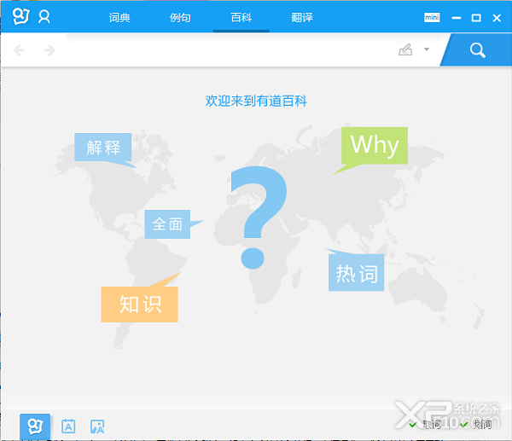The width and height of the screenshot is (512, 441).
Task: Go forward with the right arrow
Action: click(x=49, y=50)
